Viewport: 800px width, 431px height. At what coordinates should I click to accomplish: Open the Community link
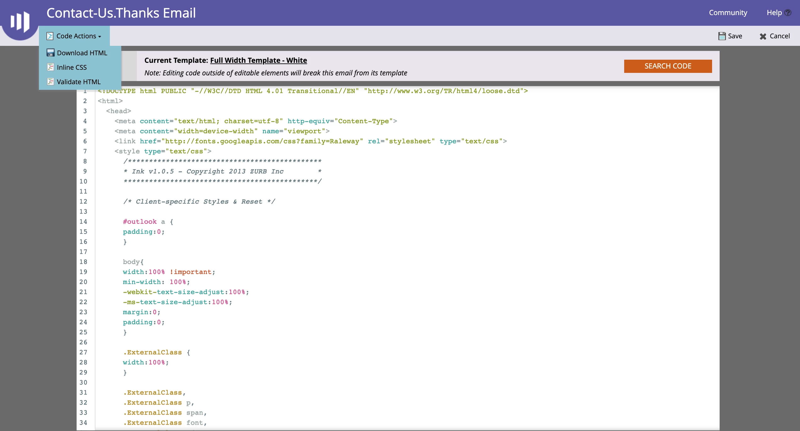tap(728, 13)
